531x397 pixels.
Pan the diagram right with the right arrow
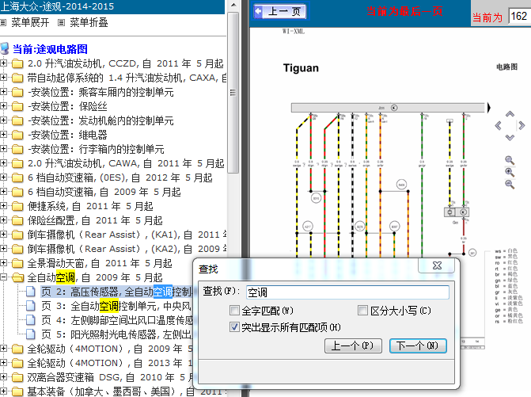pyautogui.click(x=522, y=126)
